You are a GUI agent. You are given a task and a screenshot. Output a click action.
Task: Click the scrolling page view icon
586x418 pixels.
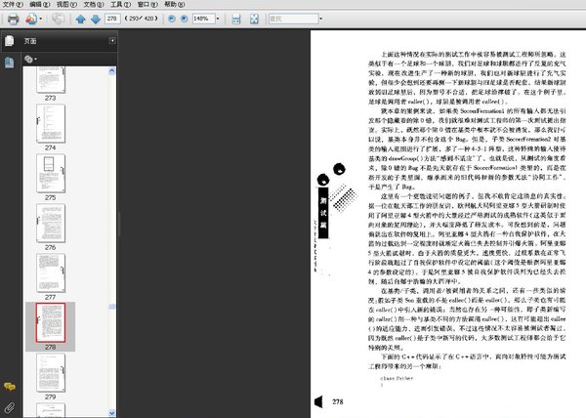point(236,19)
